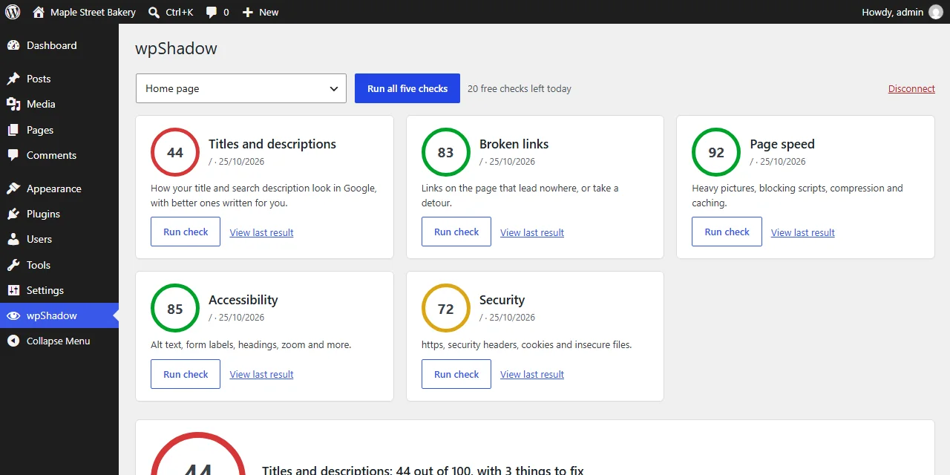View last result for Broken links
The height and width of the screenshot is (475, 950).
click(532, 232)
